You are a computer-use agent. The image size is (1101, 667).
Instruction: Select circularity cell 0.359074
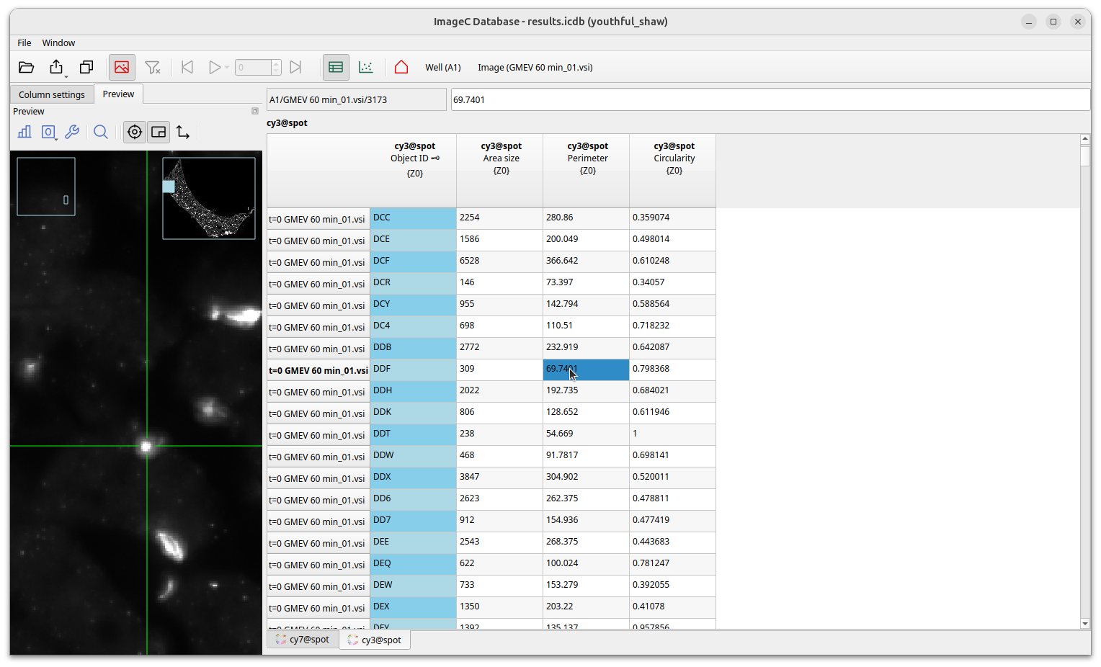(x=672, y=218)
